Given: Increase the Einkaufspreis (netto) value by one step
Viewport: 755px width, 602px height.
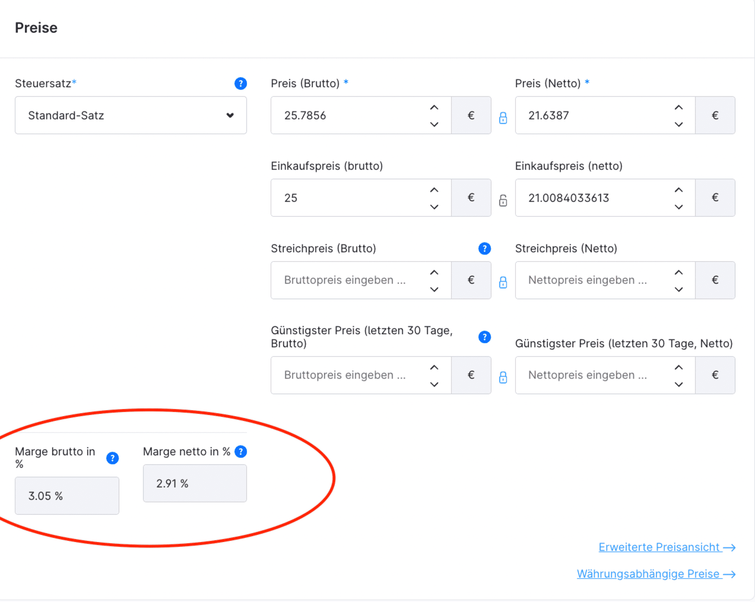Looking at the screenshot, I should click(x=679, y=190).
